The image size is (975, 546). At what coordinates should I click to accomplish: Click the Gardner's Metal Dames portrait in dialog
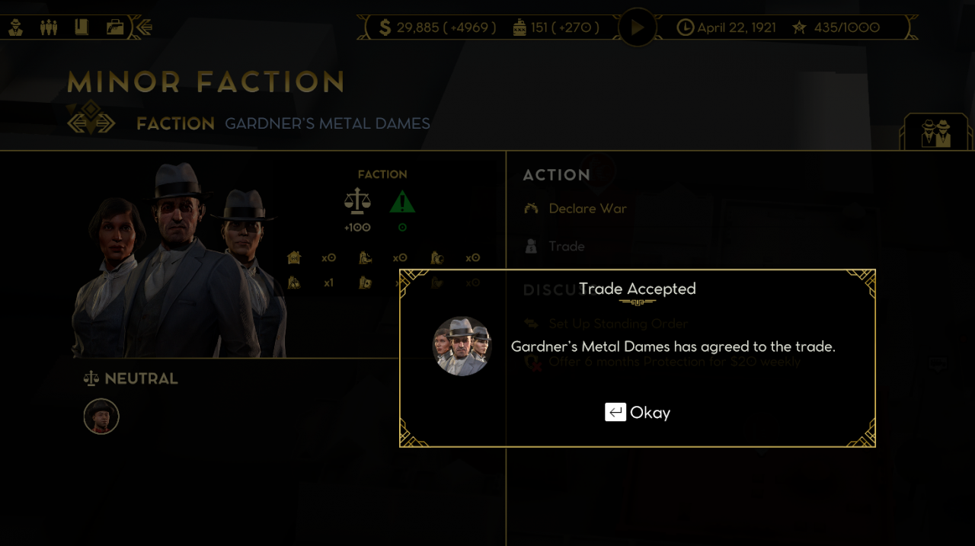pyautogui.click(x=462, y=346)
